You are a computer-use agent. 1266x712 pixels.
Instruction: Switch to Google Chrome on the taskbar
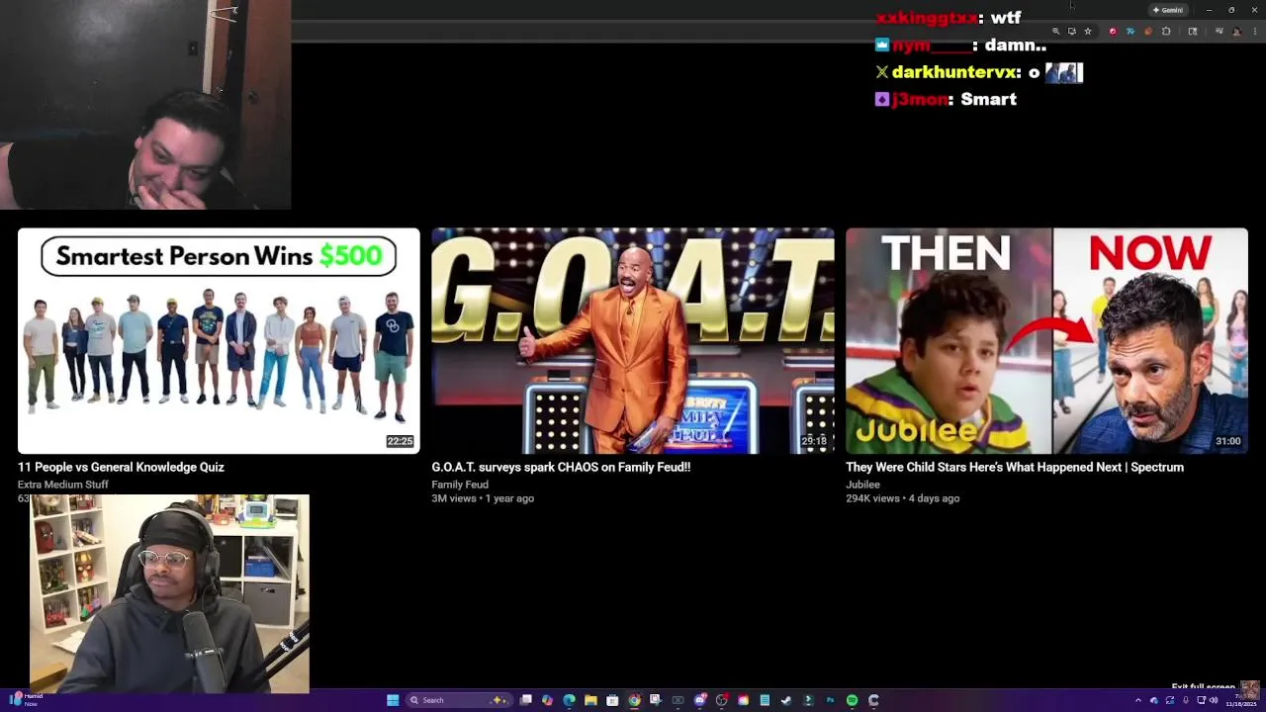coord(634,700)
